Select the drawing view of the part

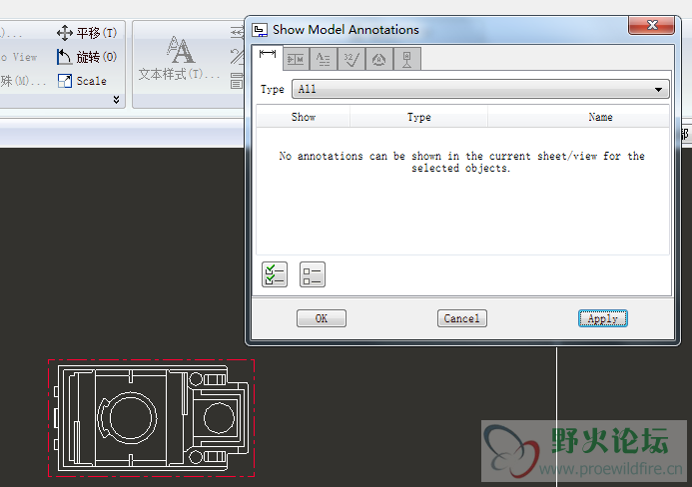152,418
